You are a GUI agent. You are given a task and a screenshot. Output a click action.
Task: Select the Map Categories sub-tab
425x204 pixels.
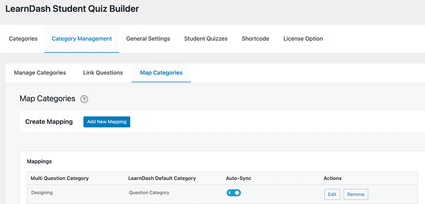pyautogui.click(x=161, y=73)
